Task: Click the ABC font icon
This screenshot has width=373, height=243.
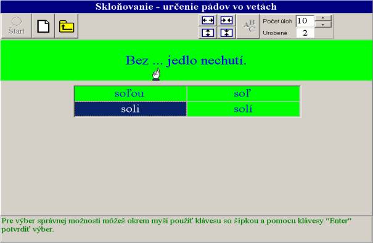Action: coord(248,26)
